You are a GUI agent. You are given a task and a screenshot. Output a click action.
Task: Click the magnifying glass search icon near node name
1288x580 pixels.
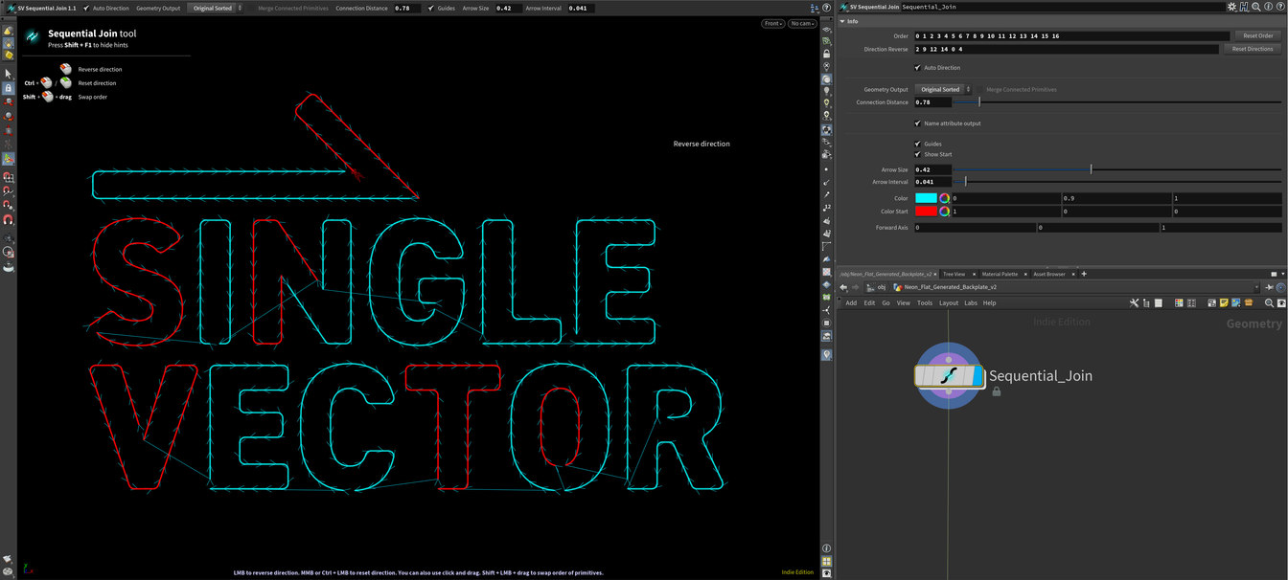(x=1255, y=7)
